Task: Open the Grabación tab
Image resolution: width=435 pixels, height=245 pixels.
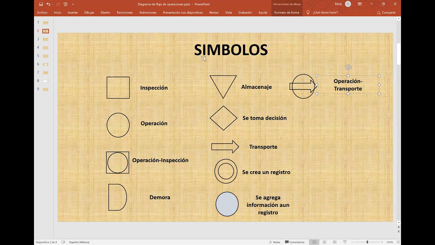Action: pos(245,13)
